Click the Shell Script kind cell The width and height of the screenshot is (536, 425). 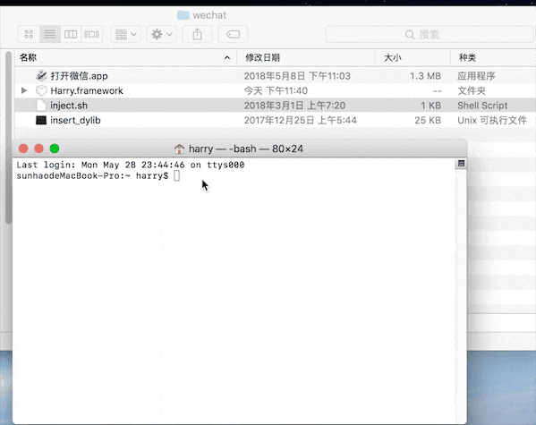coord(482,106)
